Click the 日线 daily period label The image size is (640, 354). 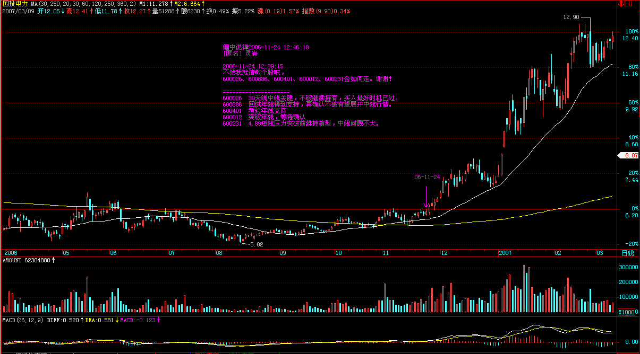pyautogui.click(x=627, y=253)
